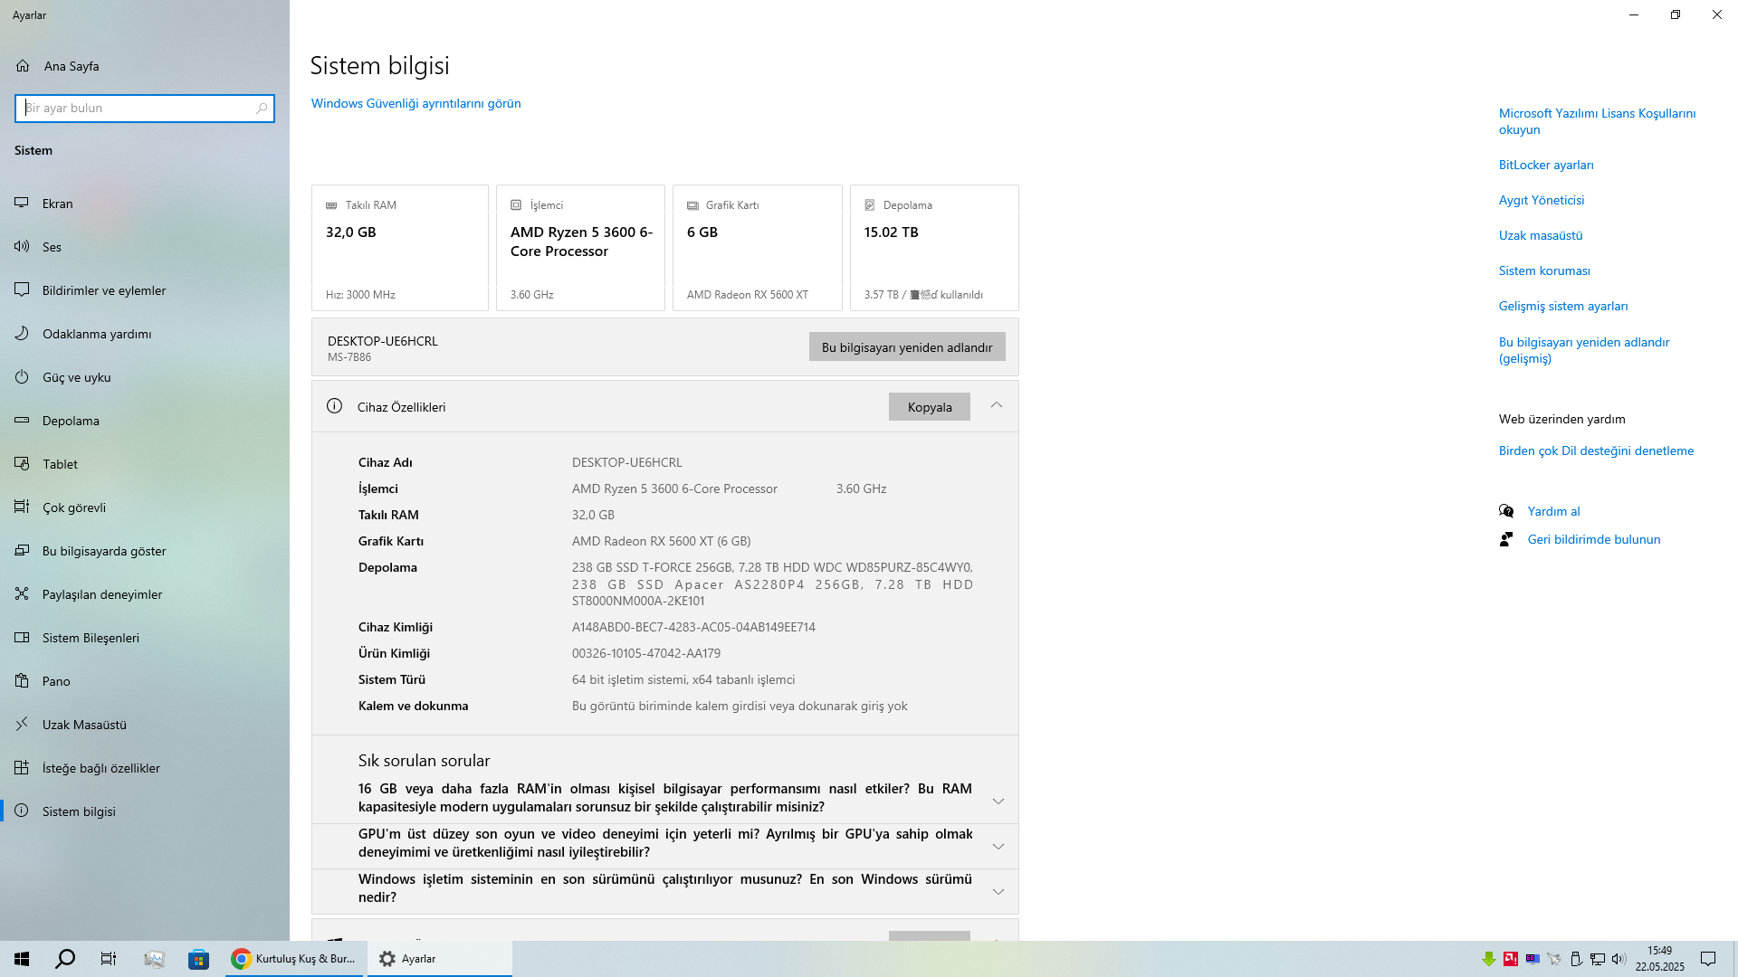
Task: Click Yardım al chat icon
Action: tap(1506, 511)
